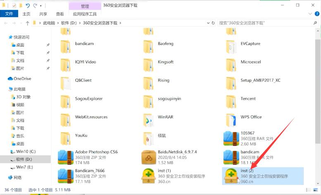Select the inst (1) installer icon
This screenshot has height=195, width=321.
pyautogui.click(x=149, y=176)
